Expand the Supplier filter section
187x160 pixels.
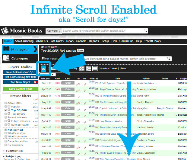[x=11, y=151]
